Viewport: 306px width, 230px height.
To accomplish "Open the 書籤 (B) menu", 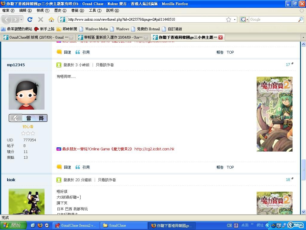I will [78, 10].
